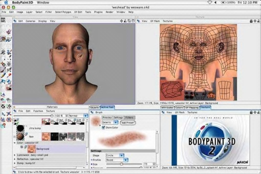Select the Lu channel icon in Materials
Viewport: 261px width, 174px height.
[55, 122]
